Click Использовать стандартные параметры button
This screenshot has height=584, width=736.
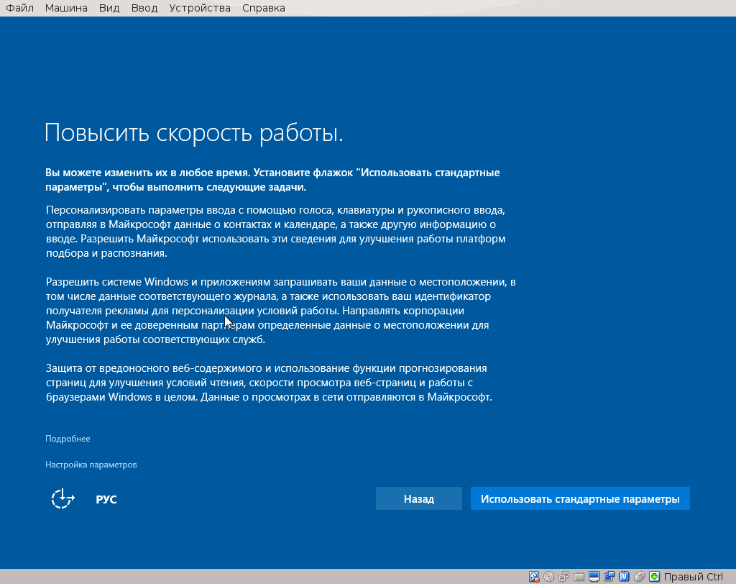[580, 498]
